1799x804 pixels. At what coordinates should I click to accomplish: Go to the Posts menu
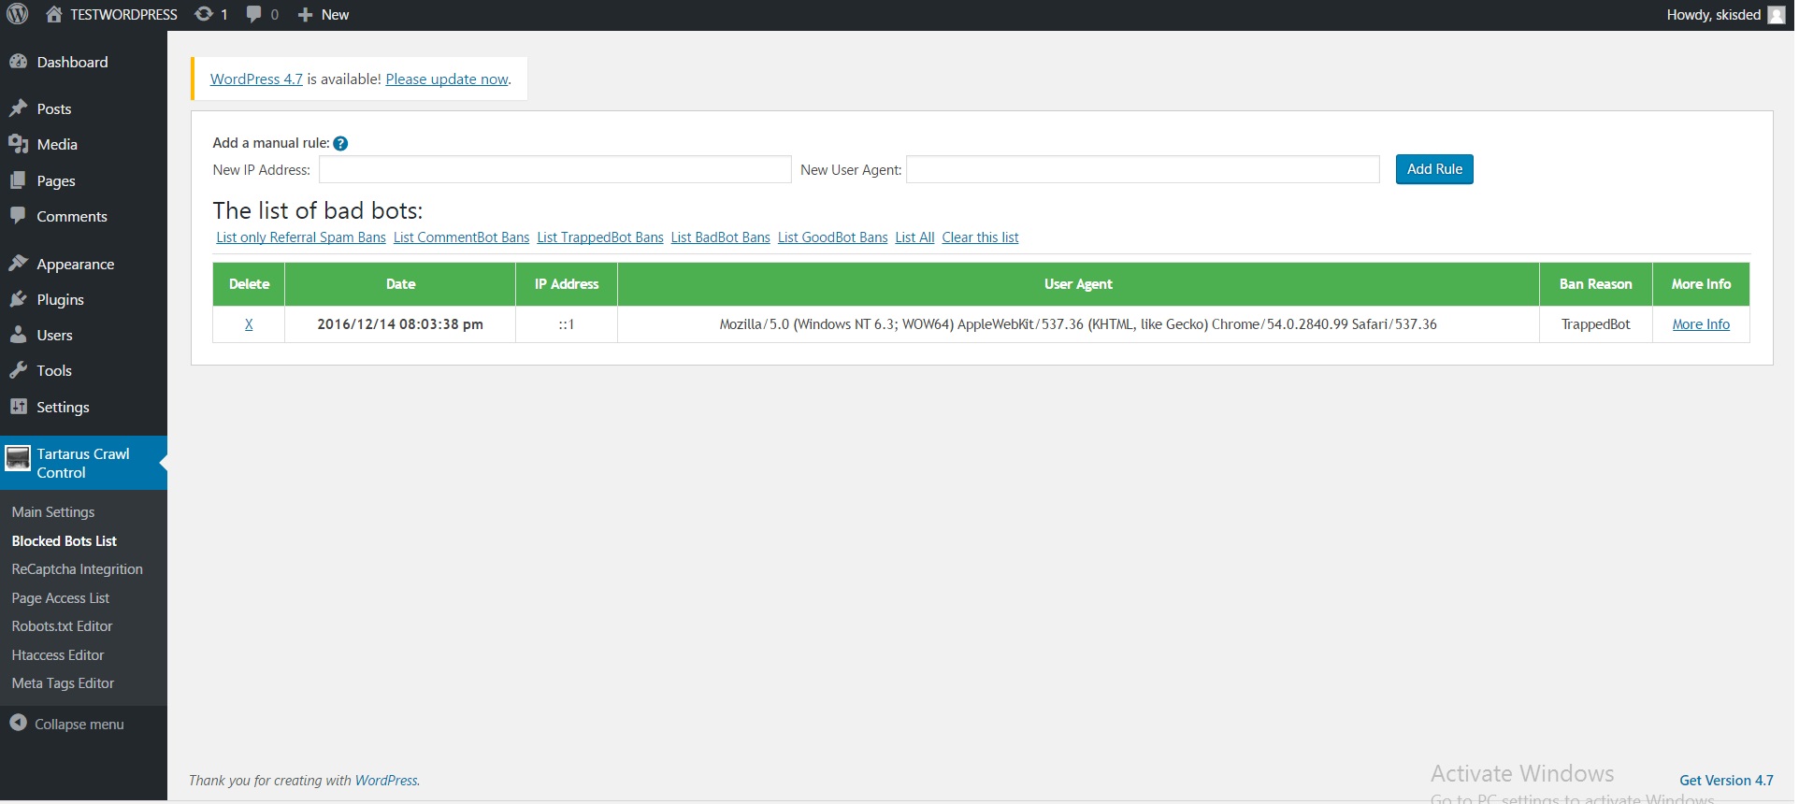click(x=54, y=108)
